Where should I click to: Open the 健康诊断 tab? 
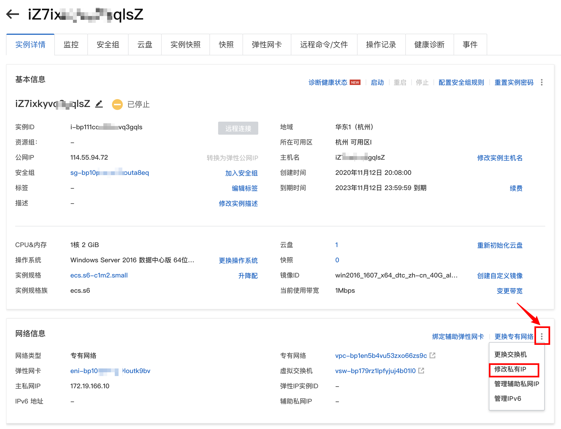coord(430,45)
